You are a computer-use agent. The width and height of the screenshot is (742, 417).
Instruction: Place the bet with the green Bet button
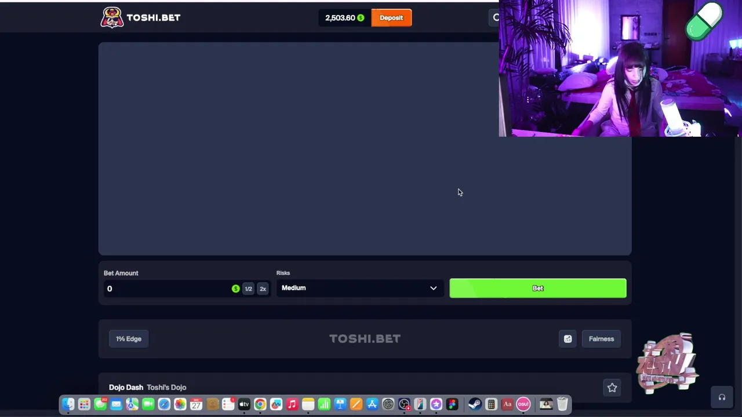[538, 288]
